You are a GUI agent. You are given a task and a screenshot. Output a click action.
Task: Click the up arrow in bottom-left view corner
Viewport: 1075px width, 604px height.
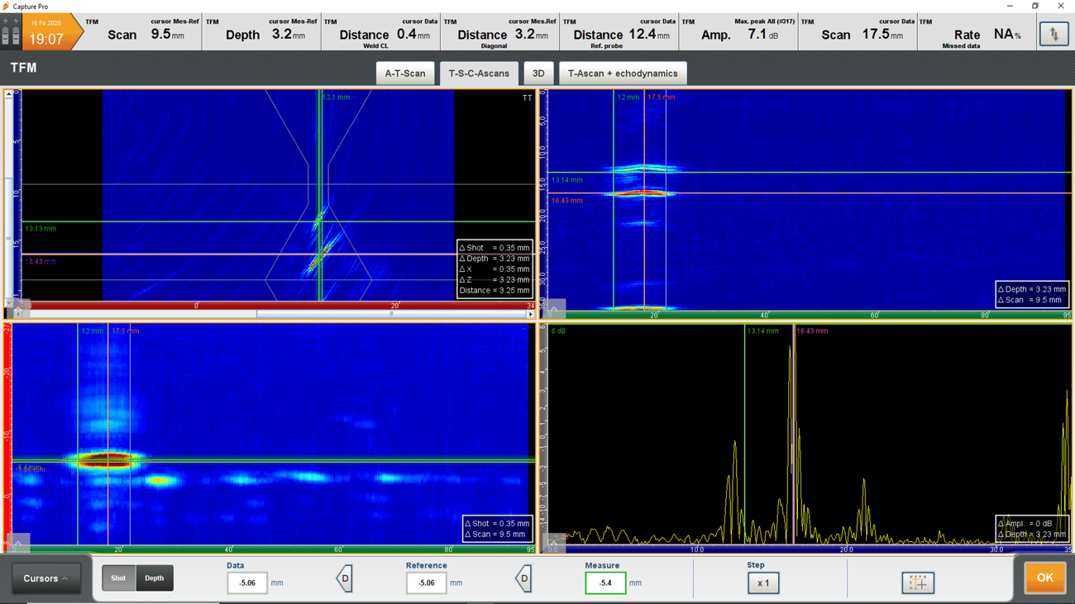(18, 544)
